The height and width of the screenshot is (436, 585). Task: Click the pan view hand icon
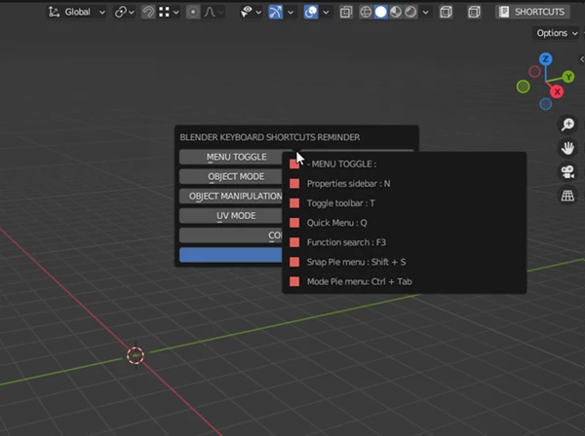click(567, 148)
